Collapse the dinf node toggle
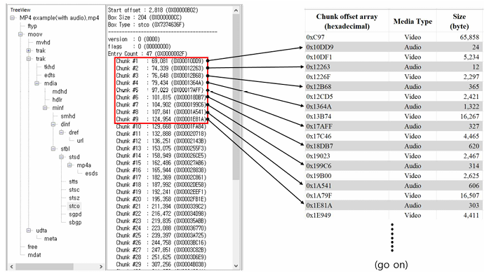Viewport: 489px width, 276px height. pyautogui.click(x=53, y=124)
